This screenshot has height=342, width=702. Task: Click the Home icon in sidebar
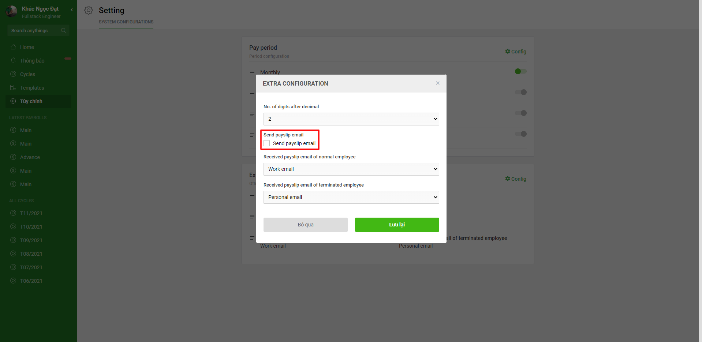click(x=13, y=47)
